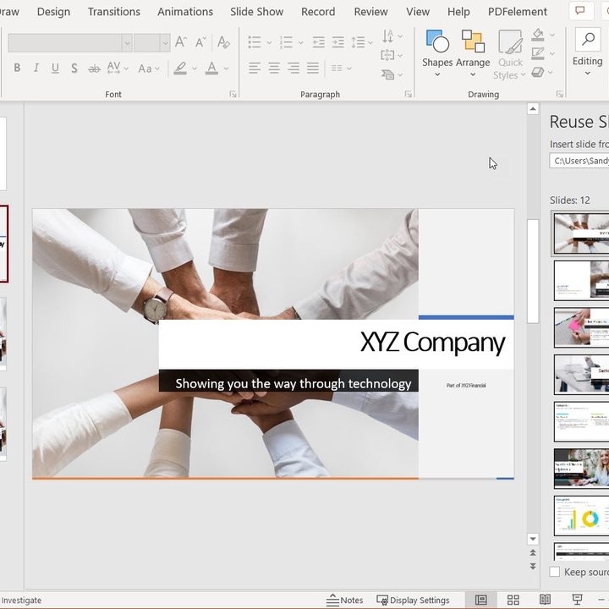Decrease font size icon
The image size is (609, 609).
click(200, 42)
